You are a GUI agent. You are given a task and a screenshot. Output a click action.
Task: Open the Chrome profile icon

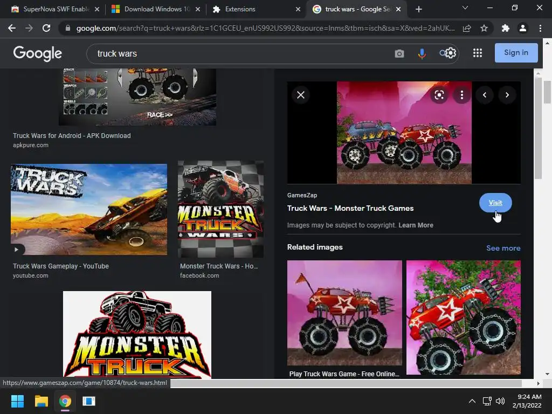pos(523,28)
